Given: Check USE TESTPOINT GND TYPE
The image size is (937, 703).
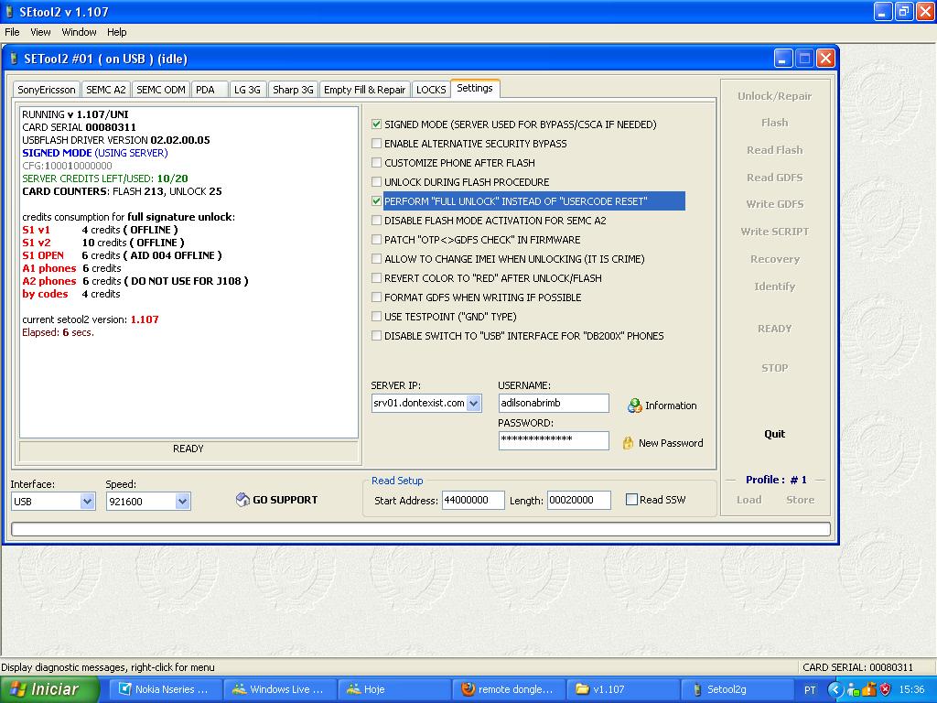Looking at the screenshot, I should click(376, 316).
